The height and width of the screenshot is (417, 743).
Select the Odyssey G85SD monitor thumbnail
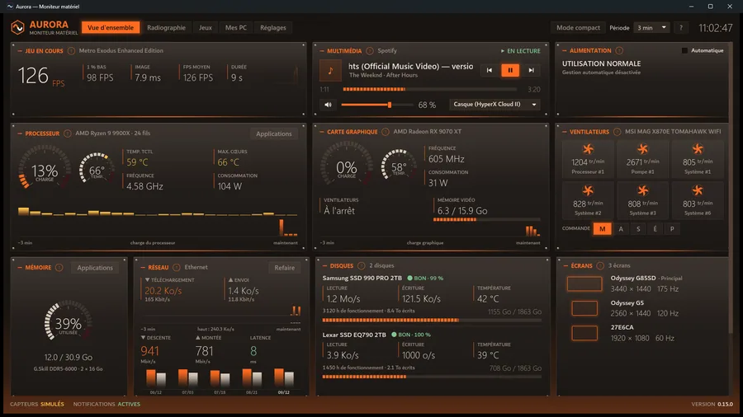(x=584, y=283)
